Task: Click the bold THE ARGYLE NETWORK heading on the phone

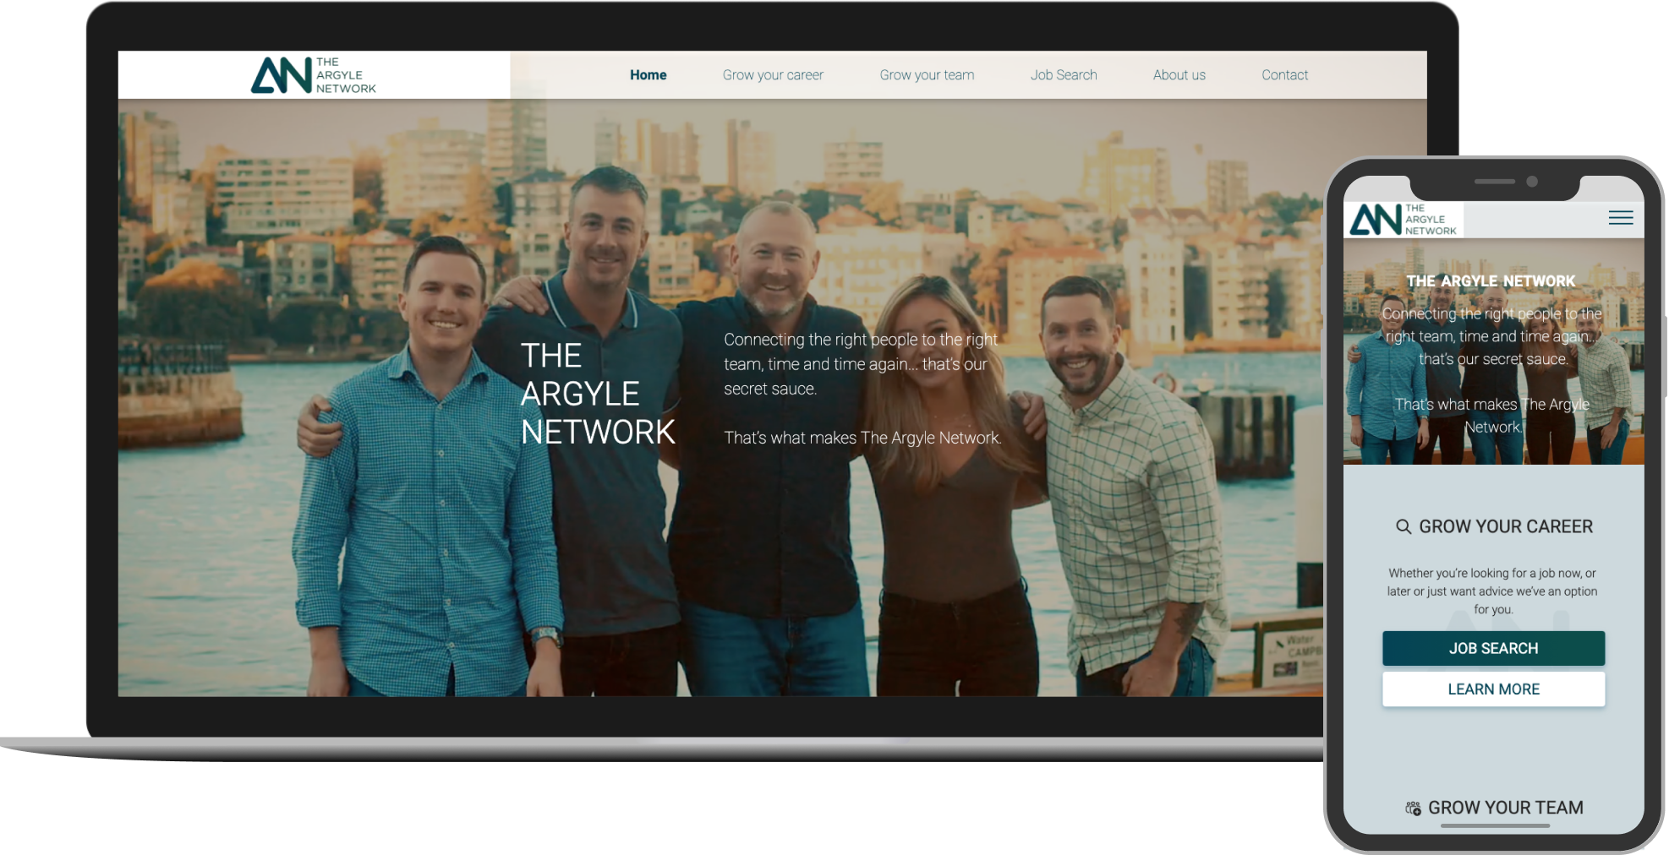Action: click(x=1491, y=281)
